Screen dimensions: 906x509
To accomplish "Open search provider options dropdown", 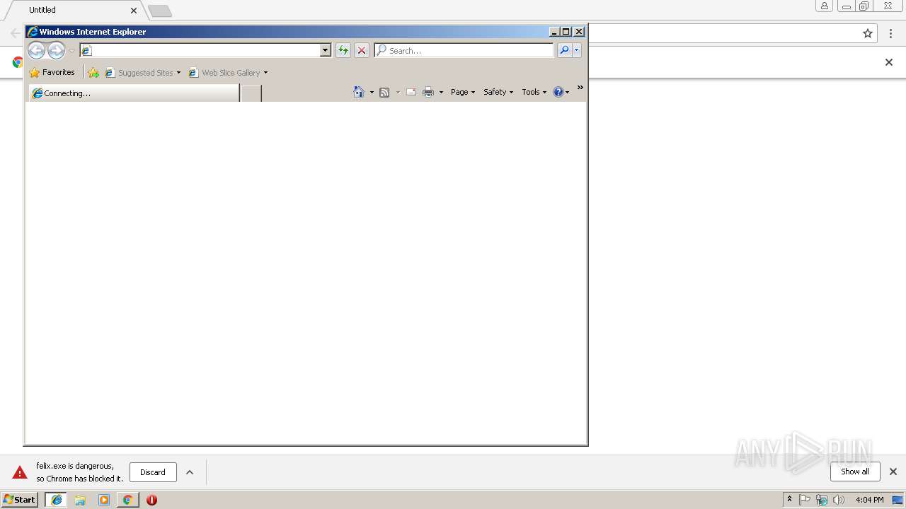I will (x=577, y=50).
